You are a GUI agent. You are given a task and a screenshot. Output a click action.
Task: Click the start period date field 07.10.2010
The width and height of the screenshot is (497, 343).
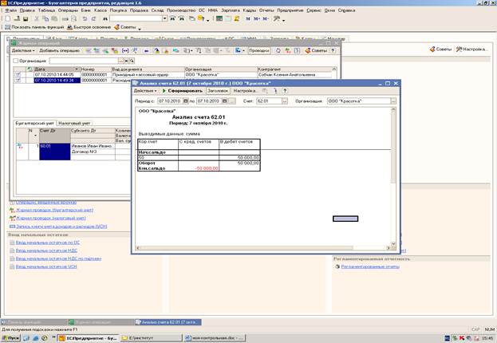pos(170,101)
